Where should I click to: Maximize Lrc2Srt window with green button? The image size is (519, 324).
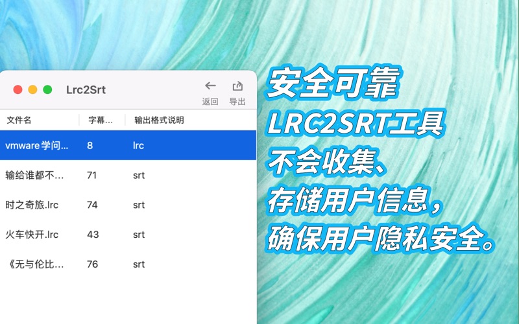47,89
